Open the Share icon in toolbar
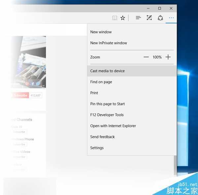The image size is (198, 195). (x=160, y=18)
